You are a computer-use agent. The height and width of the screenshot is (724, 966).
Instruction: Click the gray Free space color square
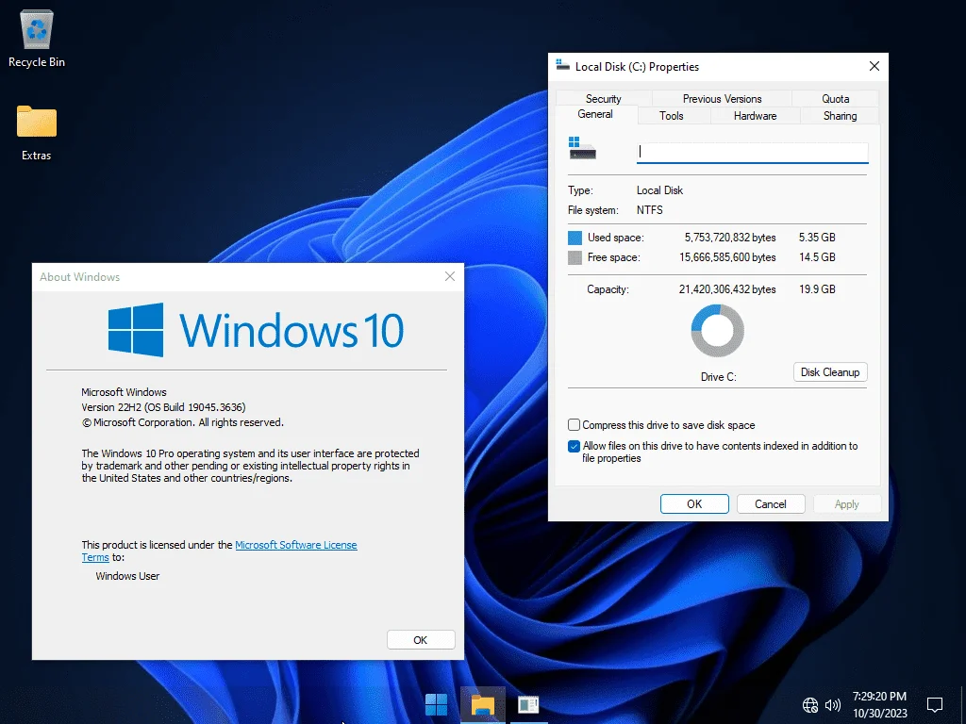[575, 257]
